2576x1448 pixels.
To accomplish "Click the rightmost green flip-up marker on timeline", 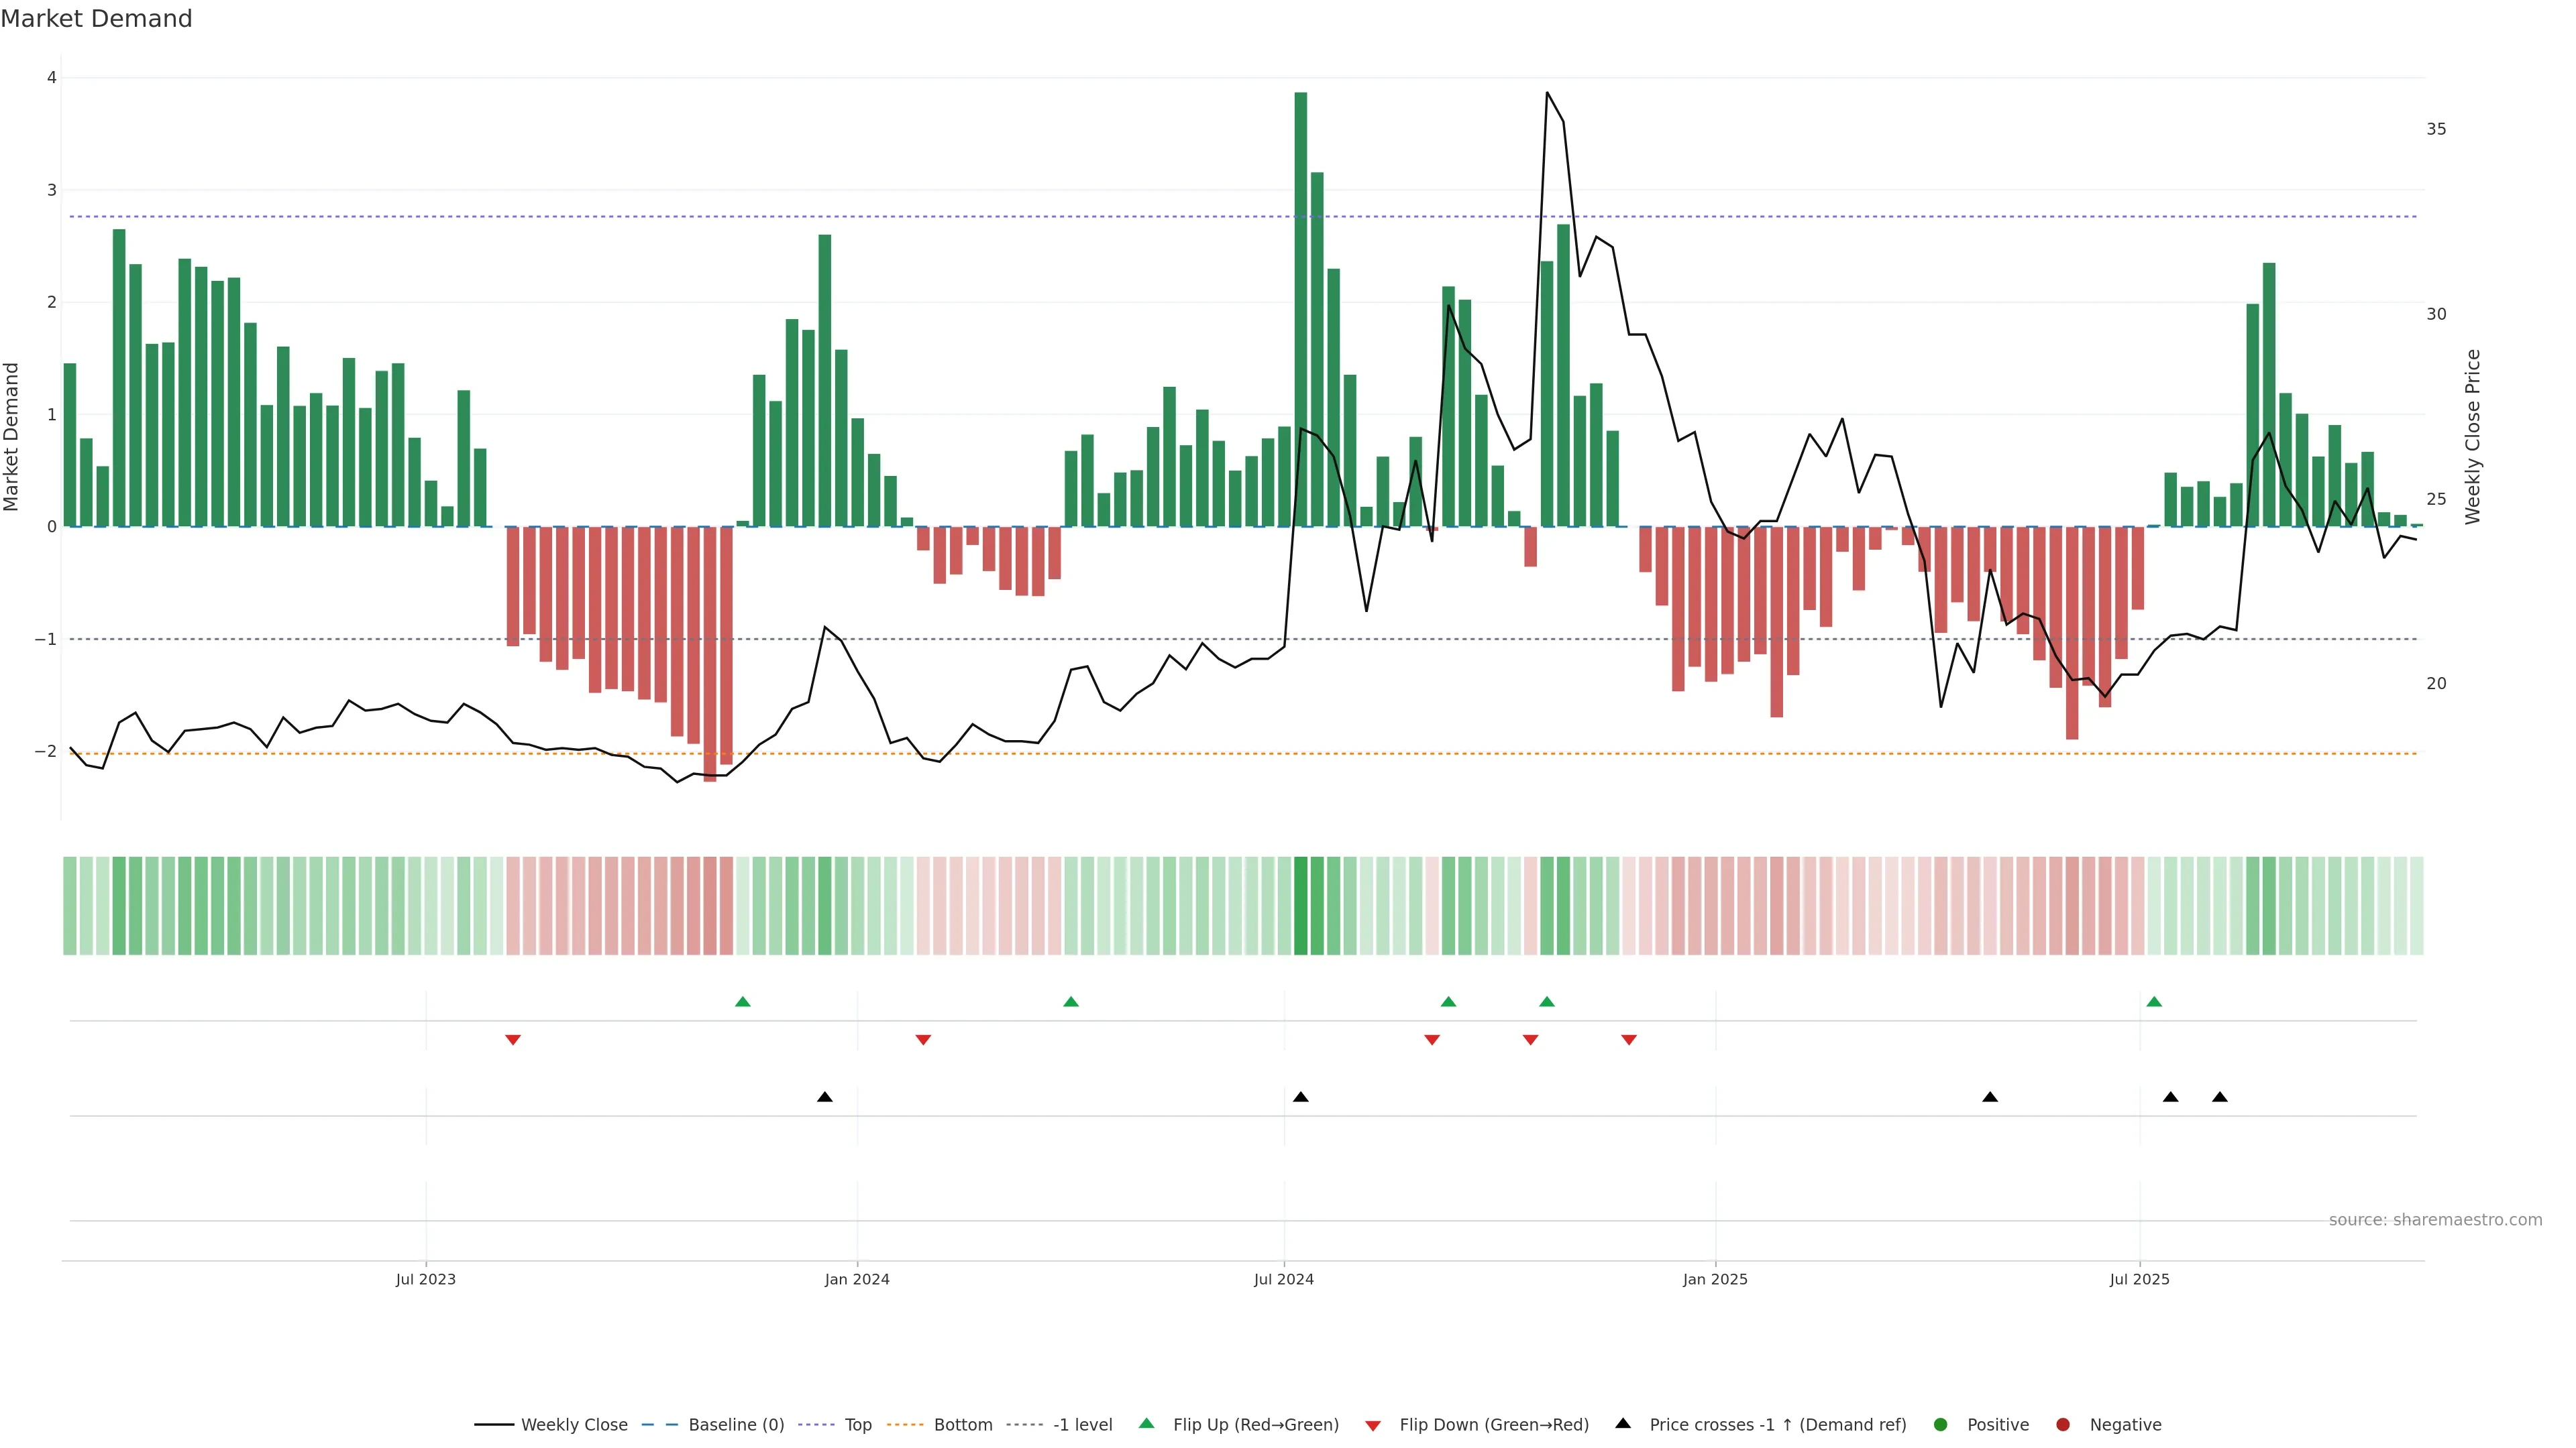I will [2154, 1002].
